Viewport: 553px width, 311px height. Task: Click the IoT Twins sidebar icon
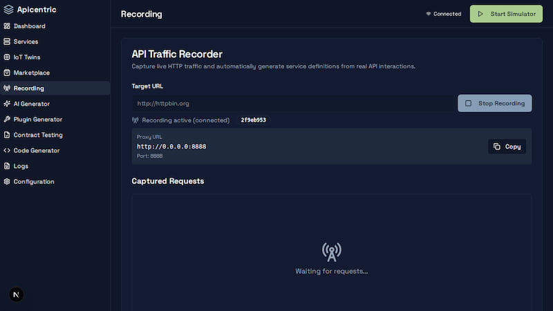[x=7, y=57]
